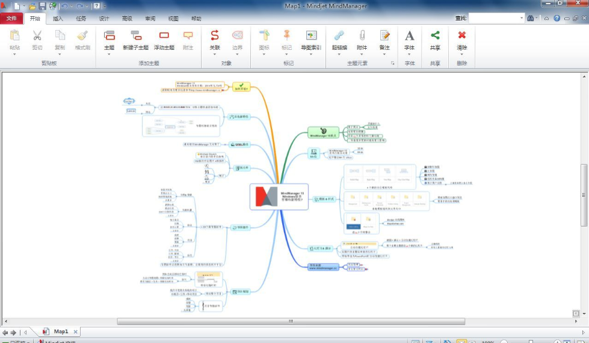Click the 附件 attachment paperclip icon
The image size is (589, 343).
pos(362,36)
